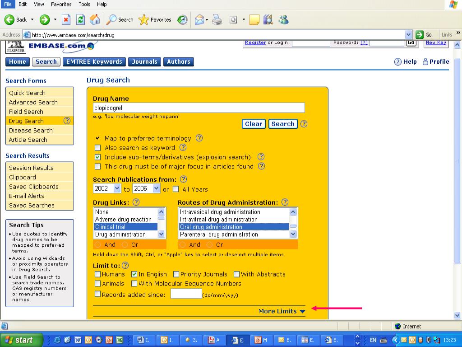Click the green Forward arrow icon
This screenshot has height=347, width=462.
click(45, 20)
